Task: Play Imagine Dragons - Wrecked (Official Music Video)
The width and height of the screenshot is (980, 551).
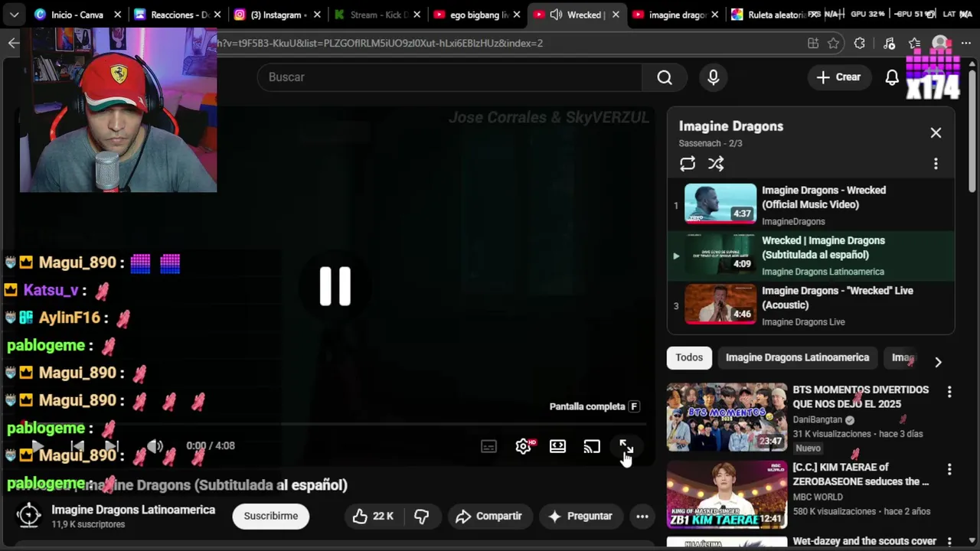Action: (811, 205)
